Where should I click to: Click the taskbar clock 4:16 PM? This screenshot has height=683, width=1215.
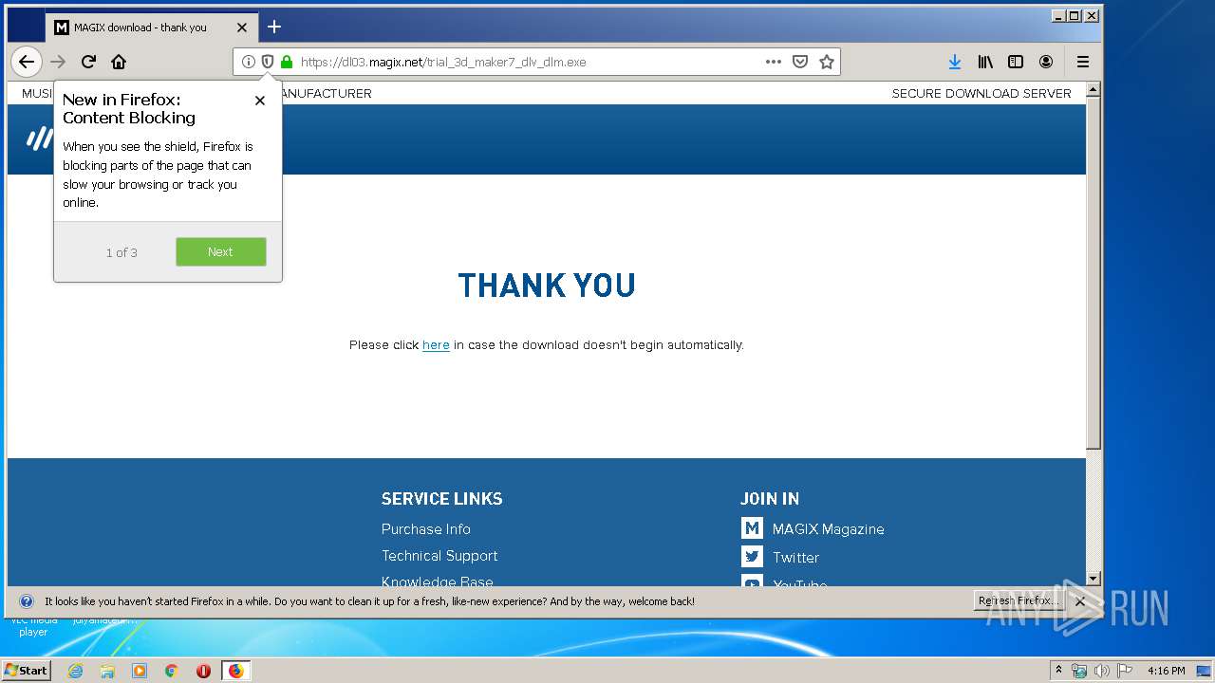[x=1166, y=671]
